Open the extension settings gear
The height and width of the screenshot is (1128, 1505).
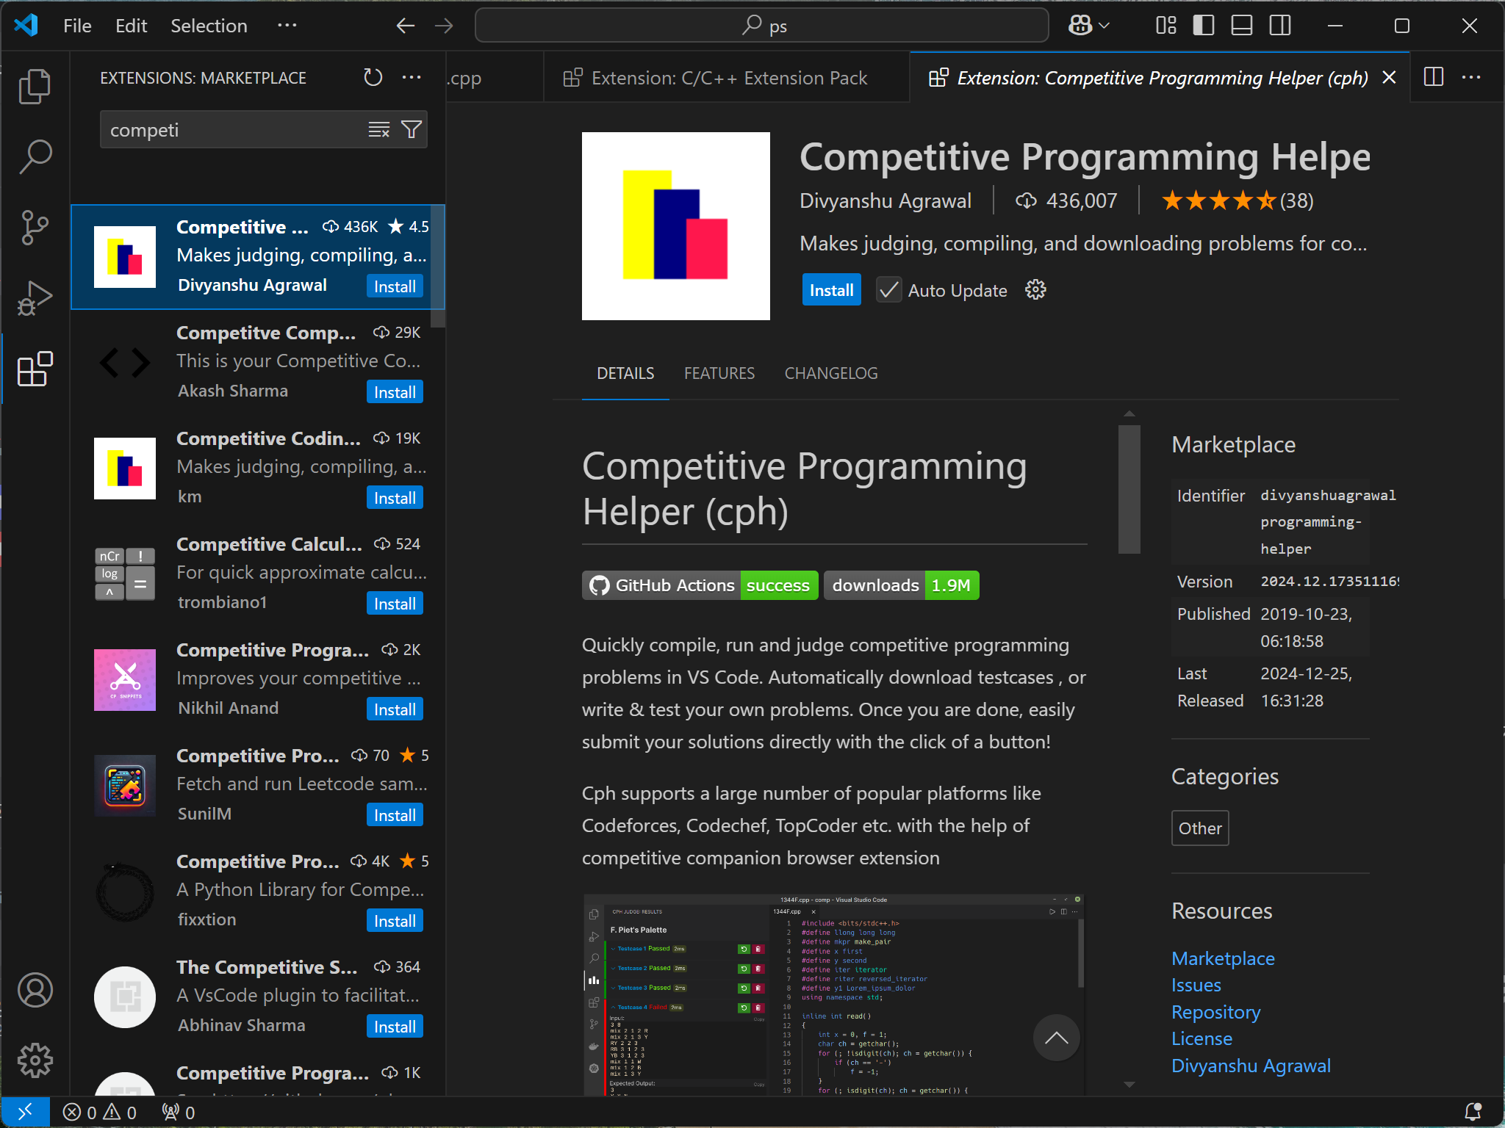(1035, 290)
